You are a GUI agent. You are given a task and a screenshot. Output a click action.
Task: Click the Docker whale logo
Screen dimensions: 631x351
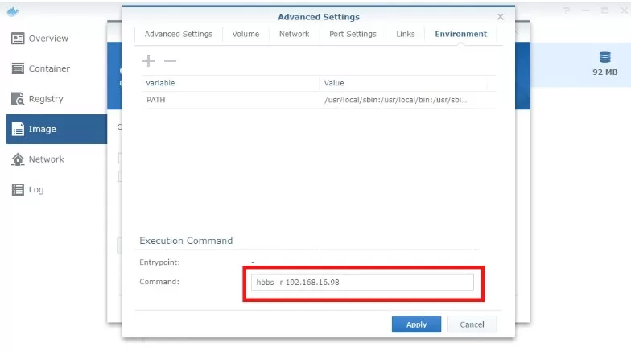point(13,10)
